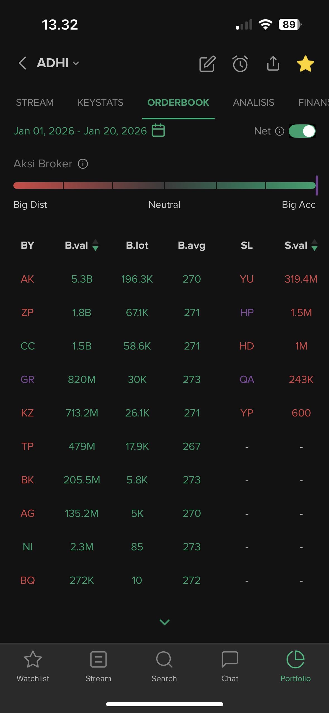Open the note edit icon
Image resolution: width=329 pixels, height=713 pixels.
coord(207,64)
